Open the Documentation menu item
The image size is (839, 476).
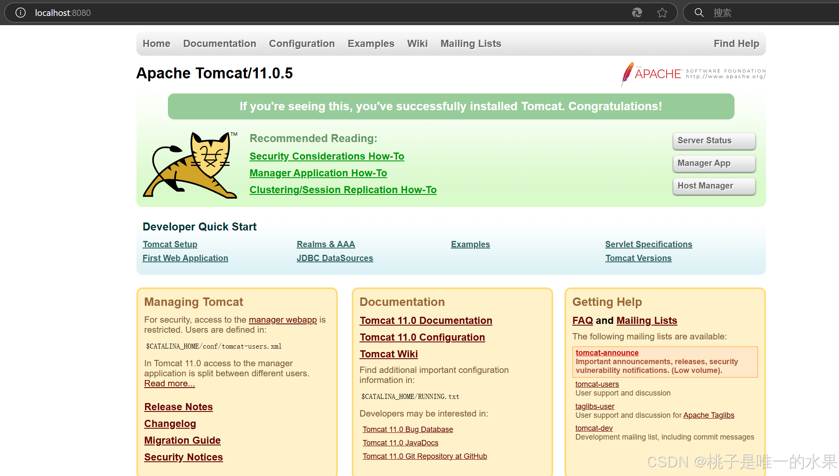(220, 43)
